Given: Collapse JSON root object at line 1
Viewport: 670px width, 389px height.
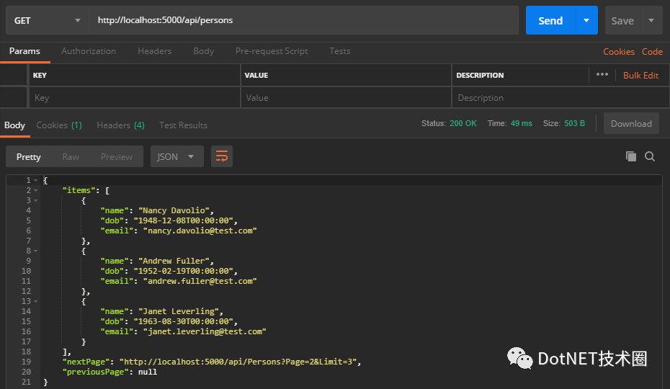Looking at the screenshot, I should [36, 180].
